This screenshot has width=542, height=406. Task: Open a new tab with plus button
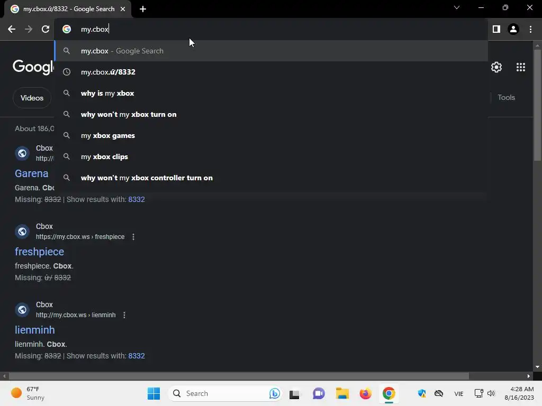pos(143,9)
